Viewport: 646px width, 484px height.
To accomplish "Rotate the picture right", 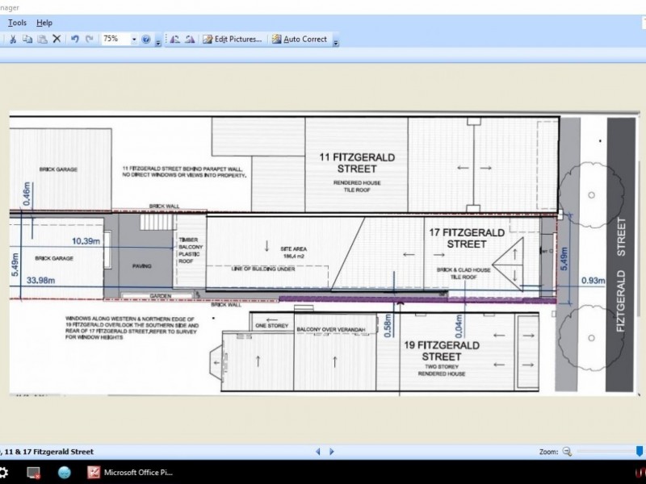I will point(189,39).
